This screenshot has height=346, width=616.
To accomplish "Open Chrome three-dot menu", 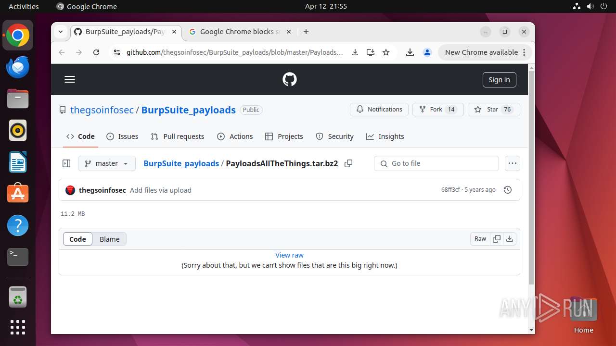I will click(524, 52).
